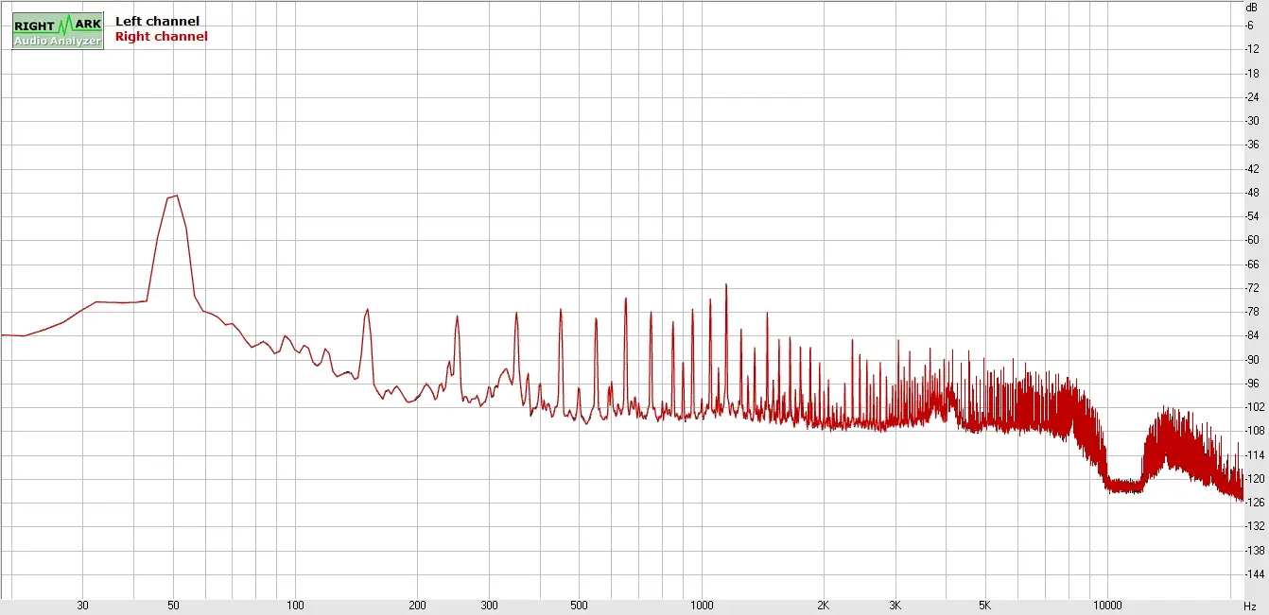Image resolution: width=1269 pixels, height=615 pixels.
Task: Click the 50 Hz peak on the spectrum
Action: point(175,196)
